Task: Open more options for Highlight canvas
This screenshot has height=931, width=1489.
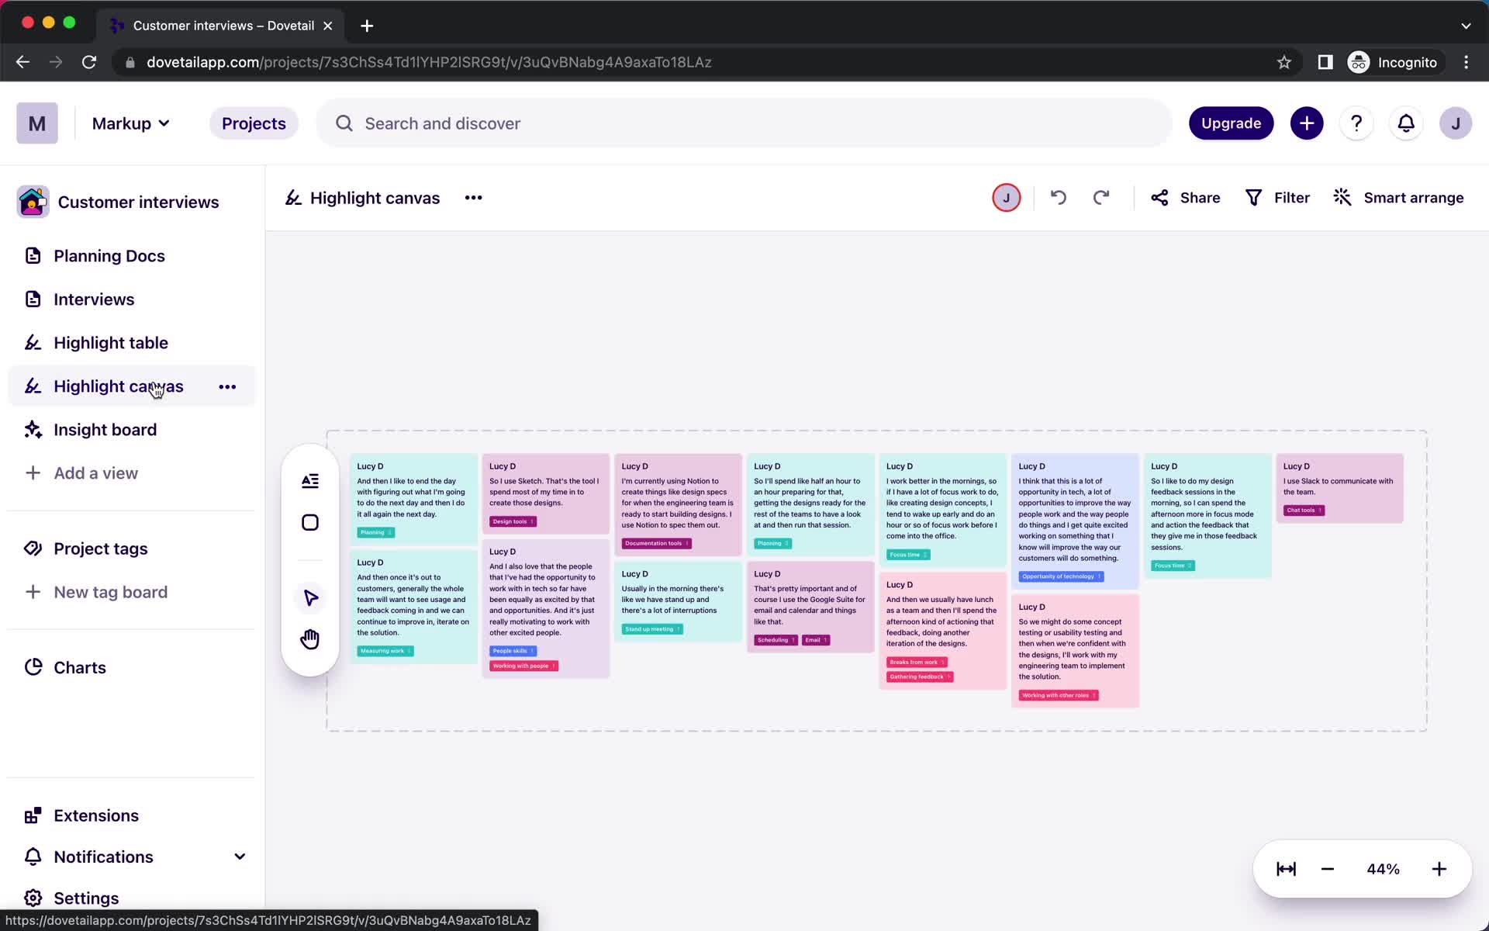Action: [227, 386]
